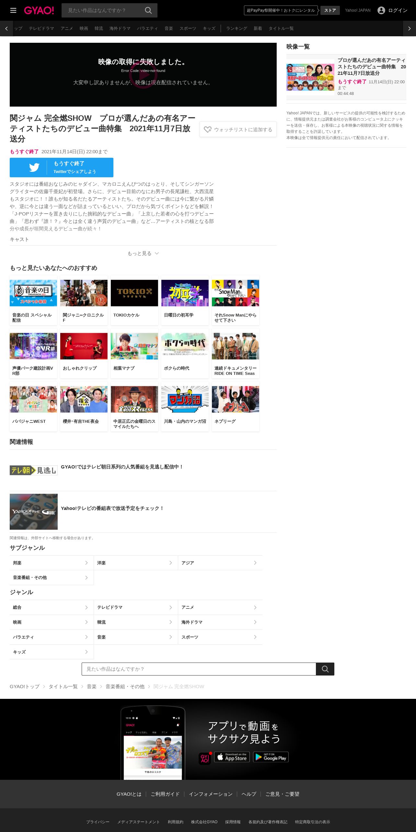Click the GYAO! logo
The height and width of the screenshot is (832, 416).
coord(39,10)
